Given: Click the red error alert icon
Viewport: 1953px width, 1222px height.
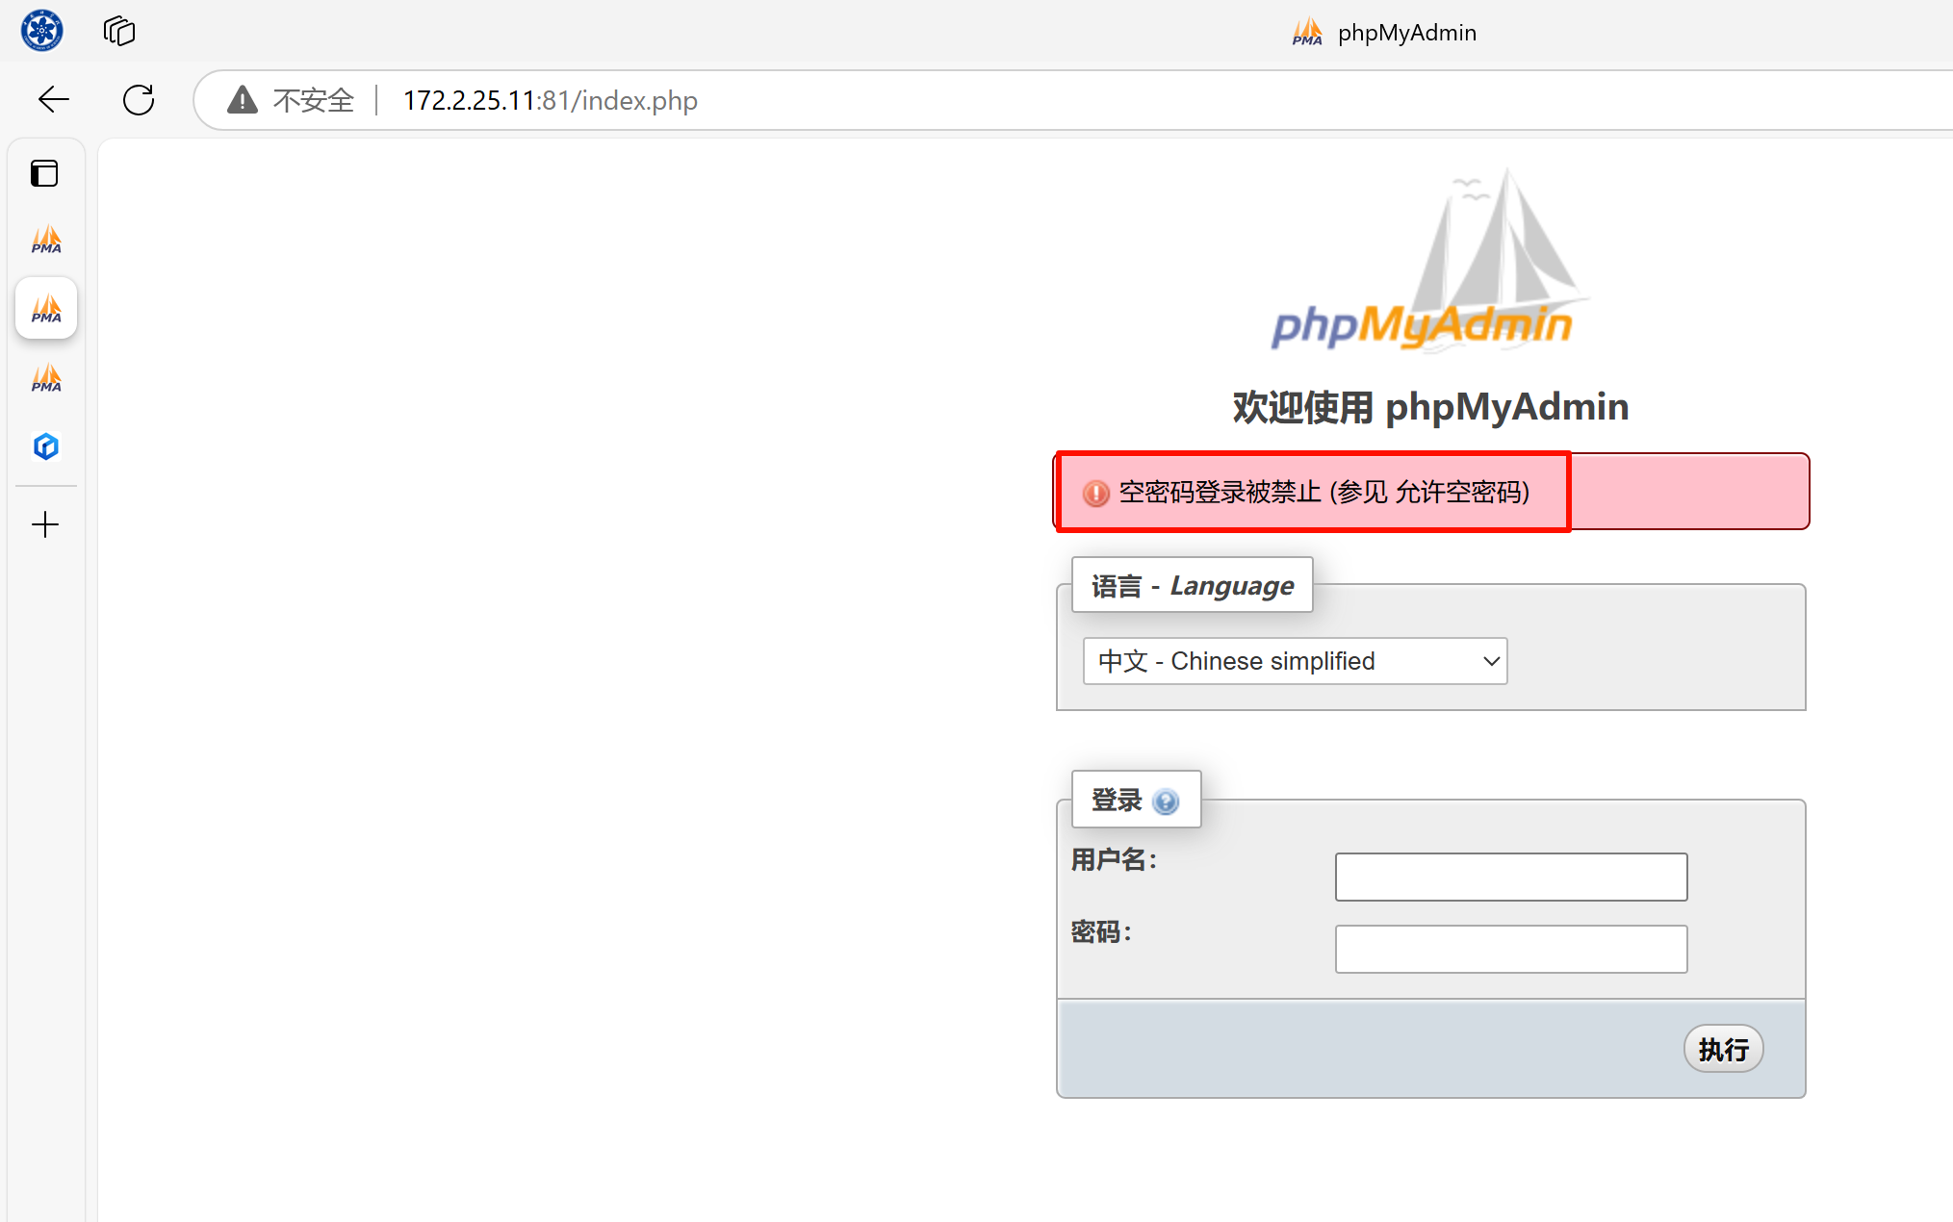Looking at the screenshot, I should pyautogui.click(x=1095, y=493).
